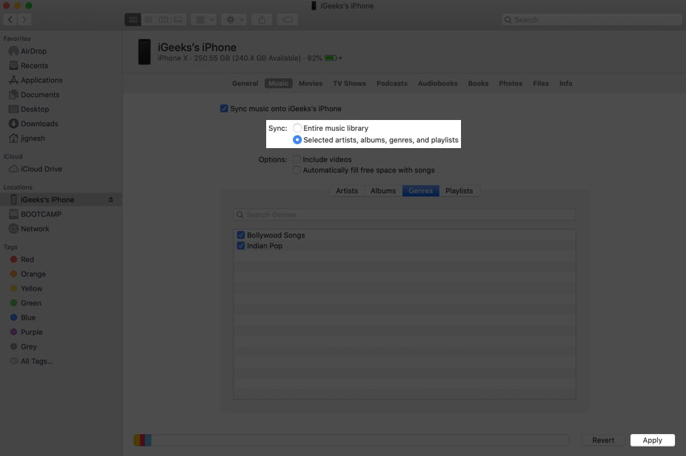Eject iGeeks's iPhone from sidebar

click(110, 200)
